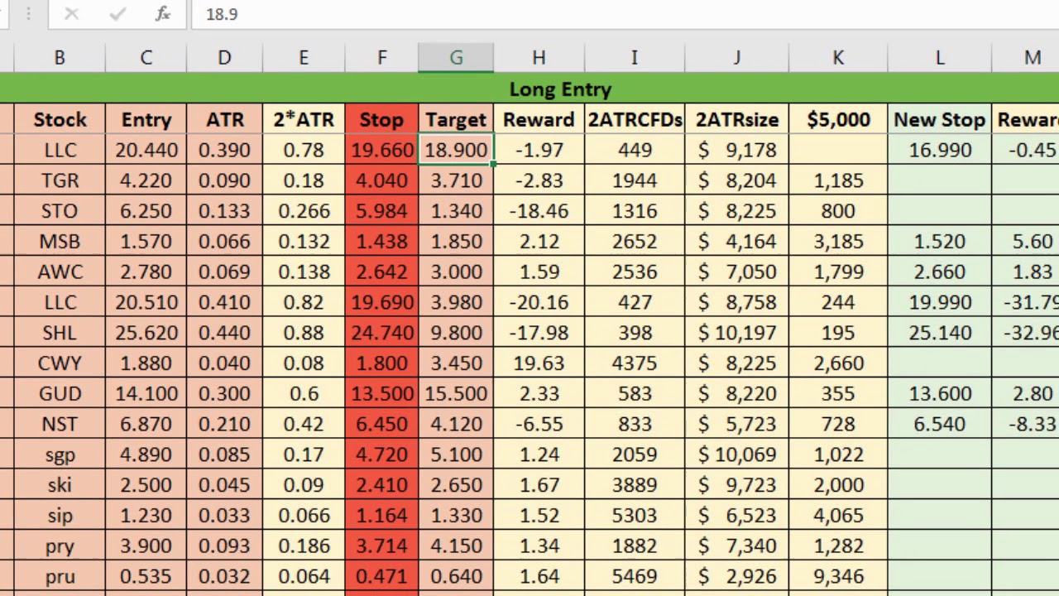Select 2ATRCFDs cell 5303

pyautogui.click(x=635, y=515)
